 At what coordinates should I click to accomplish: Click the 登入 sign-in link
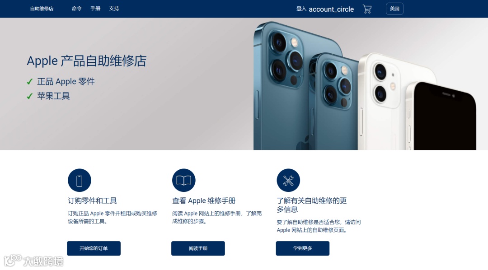[x=301, y=9]
